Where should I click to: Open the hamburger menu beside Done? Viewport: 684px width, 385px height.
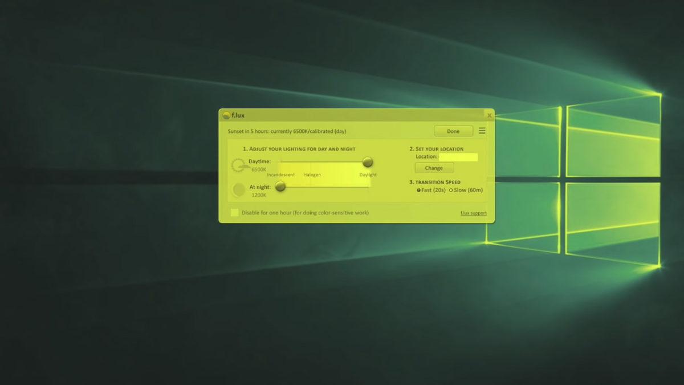tap(482, 131)
